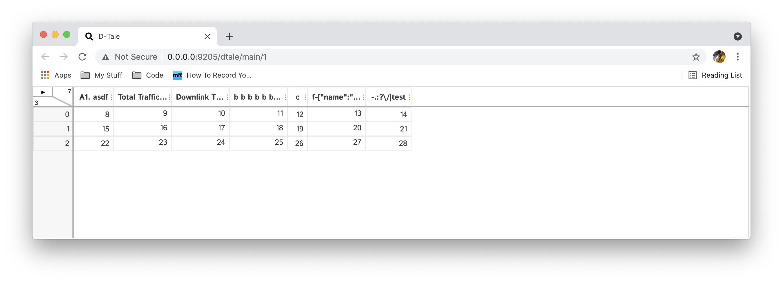The image size is (783, 282).
Task: Open column menu dots beside "c" header
Action: [305, 97]
